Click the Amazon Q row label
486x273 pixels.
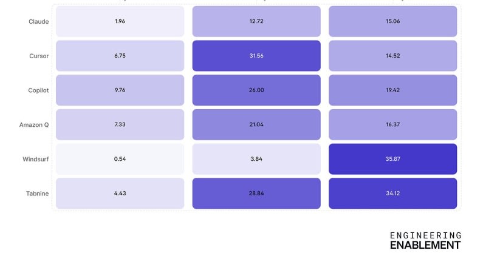tap(34, 124)
